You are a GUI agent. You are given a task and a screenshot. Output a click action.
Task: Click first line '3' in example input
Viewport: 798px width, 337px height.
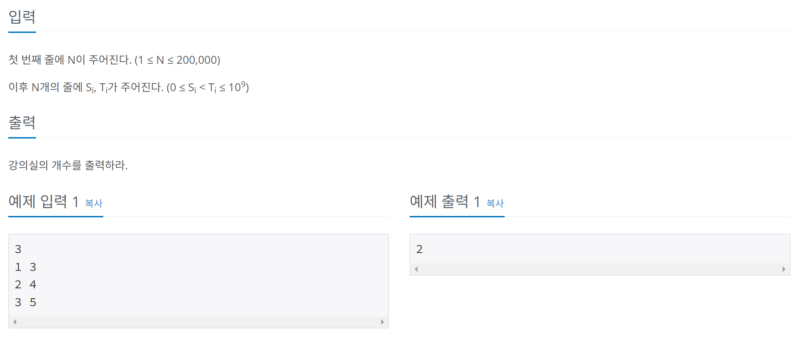pos(18,249)
